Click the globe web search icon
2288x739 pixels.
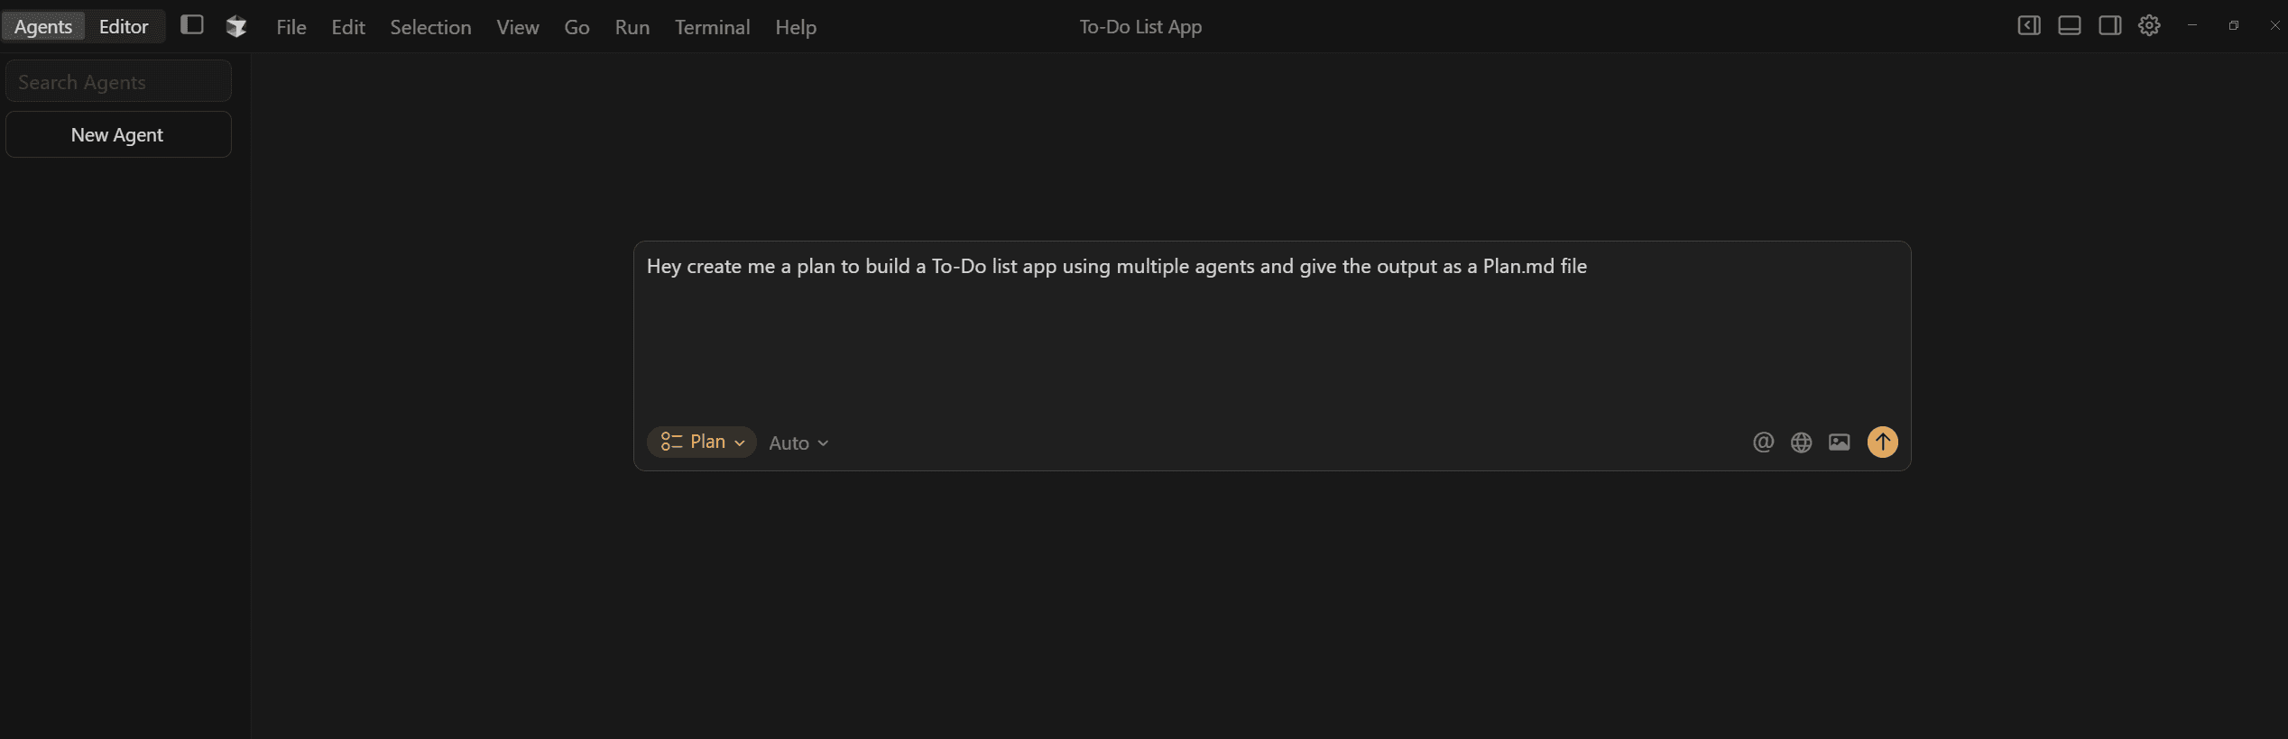coord(1801,442)
